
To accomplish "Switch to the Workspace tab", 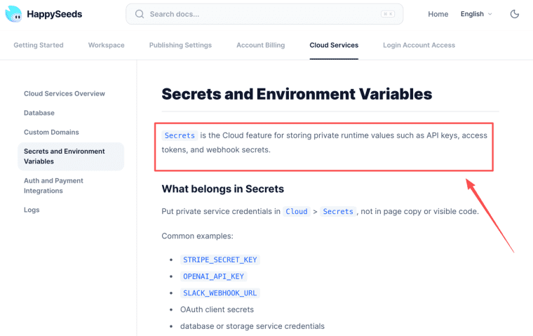I will 107,45.
